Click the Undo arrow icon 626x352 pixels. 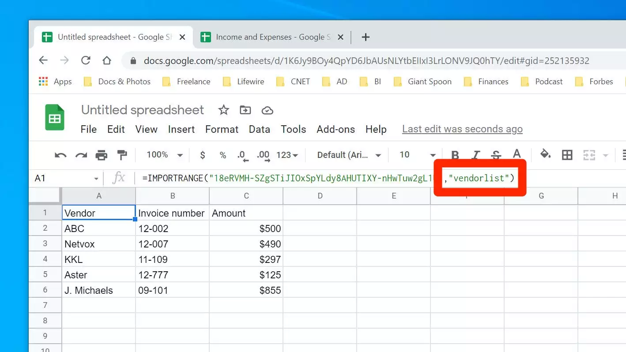click(x=60, y=155)
